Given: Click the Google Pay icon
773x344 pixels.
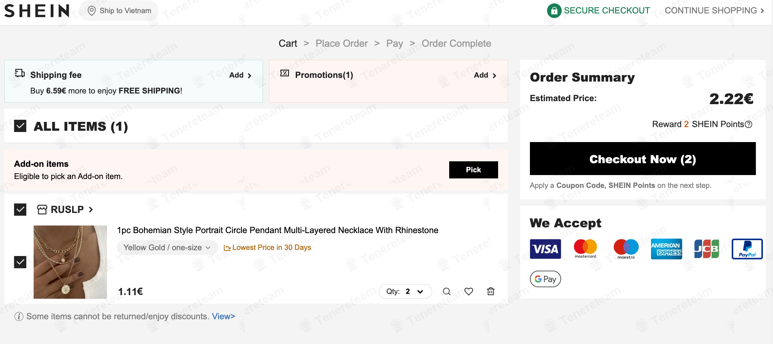Looking at the screenshot, I should click(x=545, y=279).
